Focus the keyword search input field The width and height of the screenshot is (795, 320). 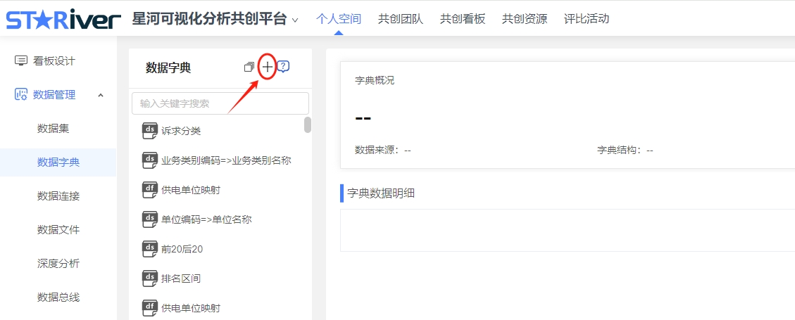click(220, 103)
